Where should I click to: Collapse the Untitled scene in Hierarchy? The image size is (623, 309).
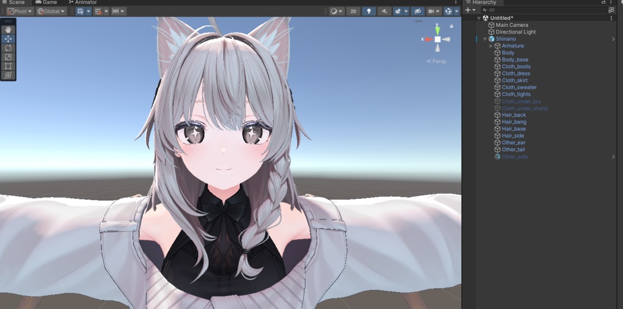point(479,18)
